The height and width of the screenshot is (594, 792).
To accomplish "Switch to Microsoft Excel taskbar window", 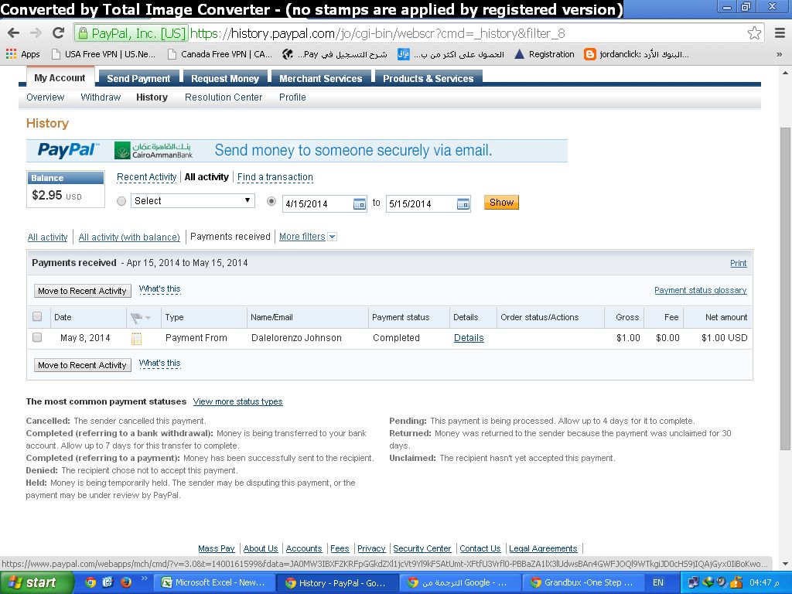I will 213,582.
